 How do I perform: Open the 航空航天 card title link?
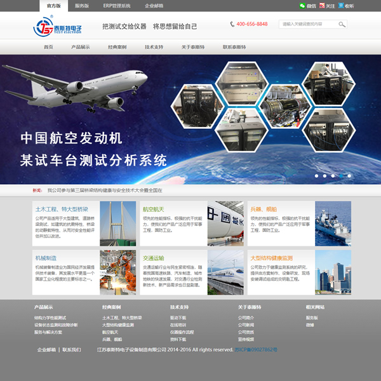coord(153,208)
